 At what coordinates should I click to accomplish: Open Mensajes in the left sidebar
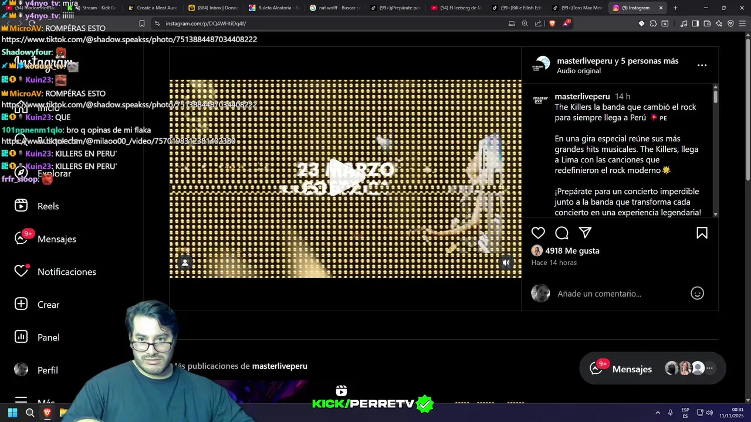point(45,239)
